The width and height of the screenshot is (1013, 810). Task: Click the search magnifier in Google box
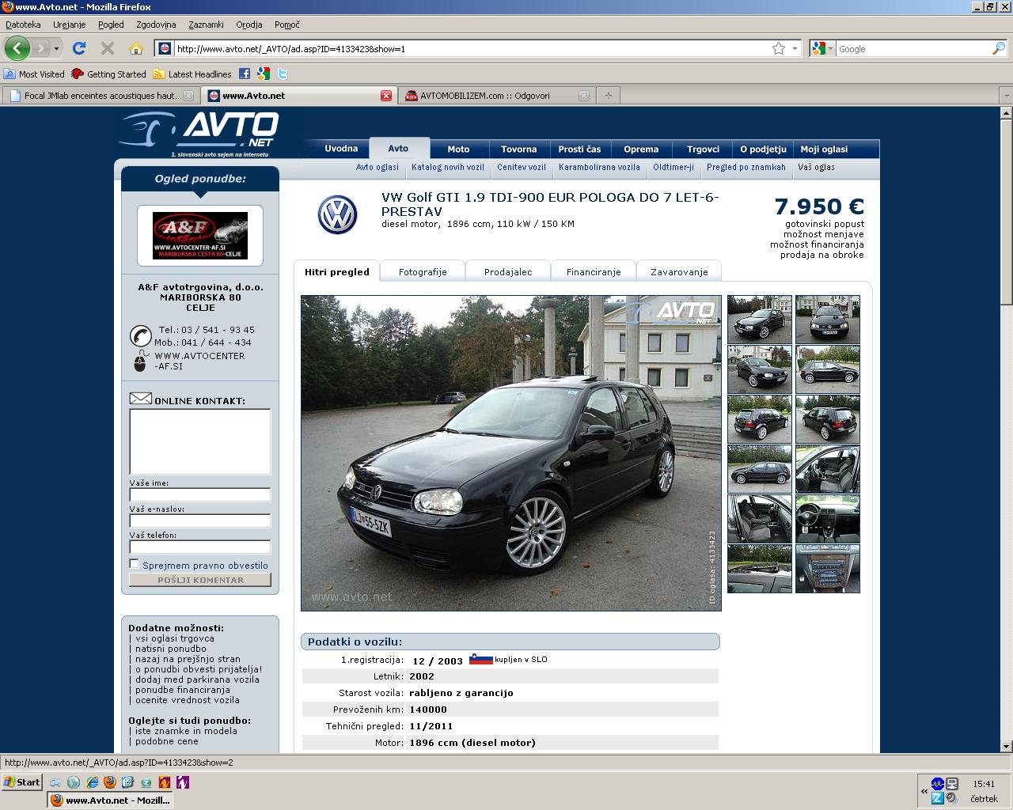998,48
